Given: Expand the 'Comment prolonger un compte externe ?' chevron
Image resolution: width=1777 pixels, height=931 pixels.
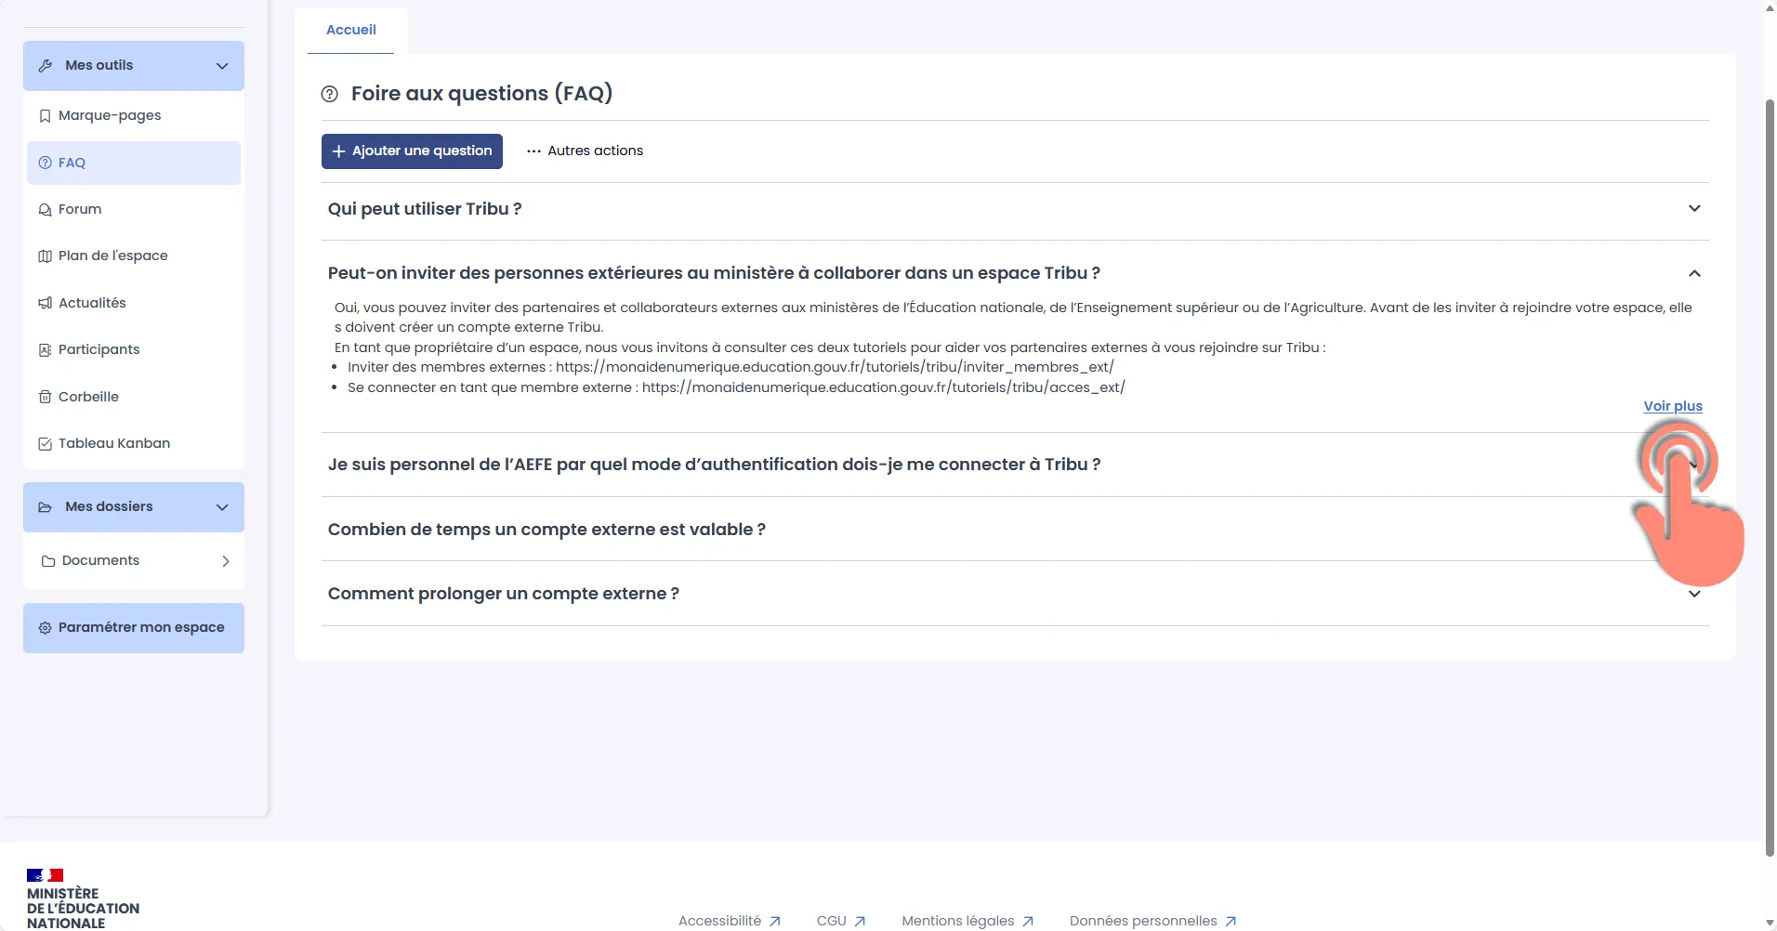Looking at the screenshot, I should (1694, 594).
